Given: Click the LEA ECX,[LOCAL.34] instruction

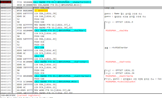Looking at the screenshot, I should 46,68.
